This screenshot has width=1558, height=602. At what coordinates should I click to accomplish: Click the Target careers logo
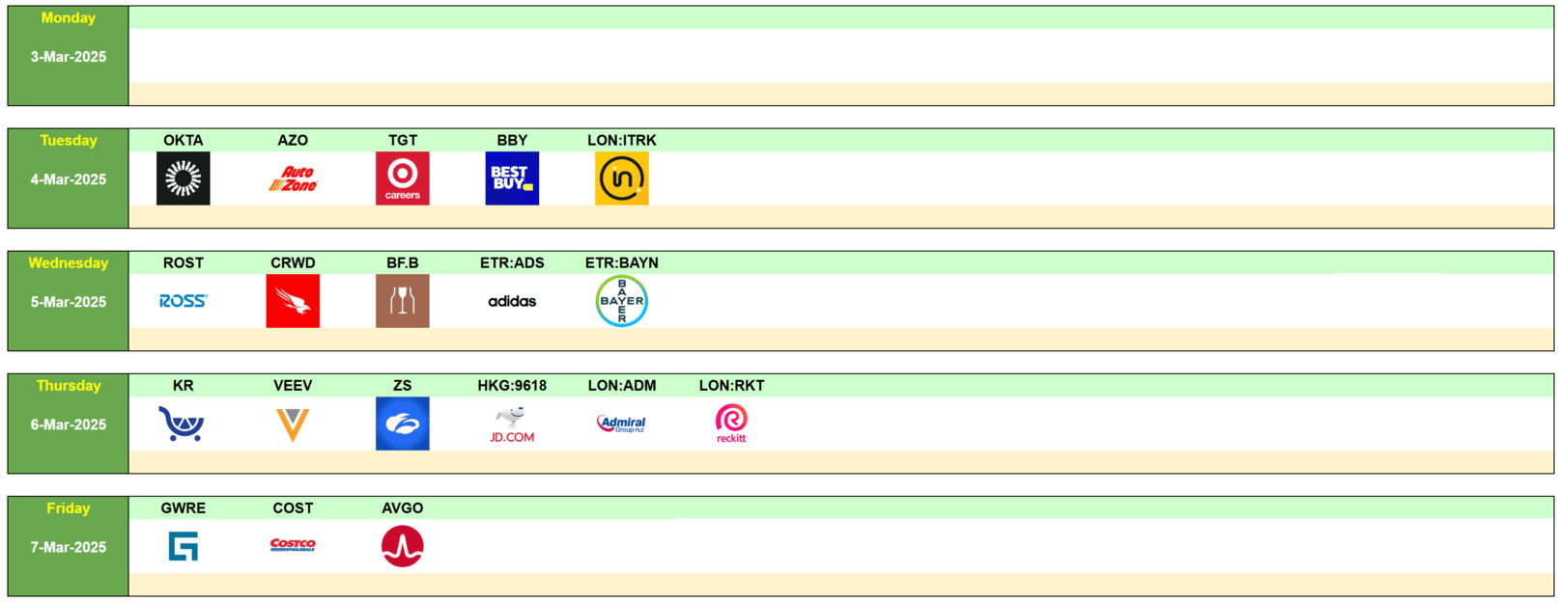click(403, 178)
